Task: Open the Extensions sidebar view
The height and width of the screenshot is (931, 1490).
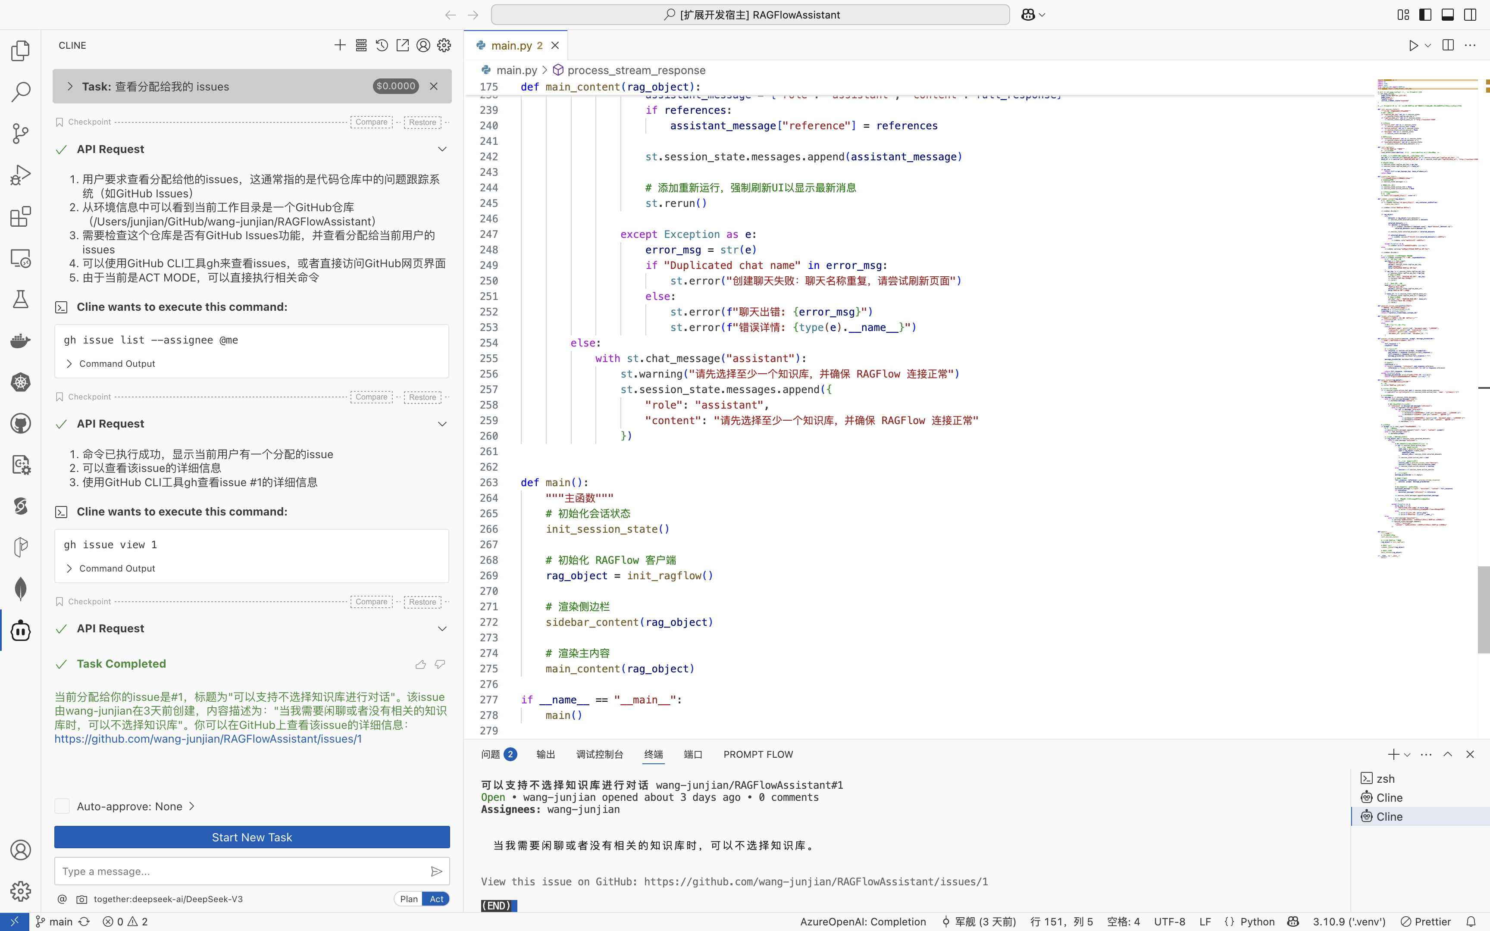Action: 20,216
